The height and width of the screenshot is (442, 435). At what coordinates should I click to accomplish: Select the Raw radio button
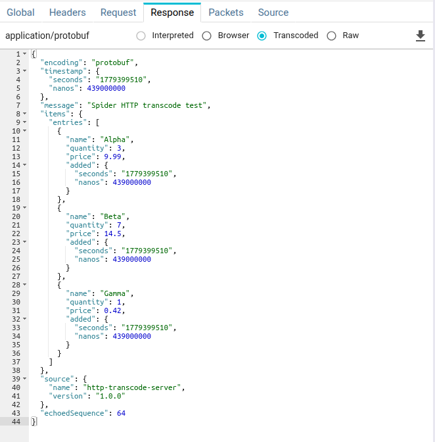[331, 36]
